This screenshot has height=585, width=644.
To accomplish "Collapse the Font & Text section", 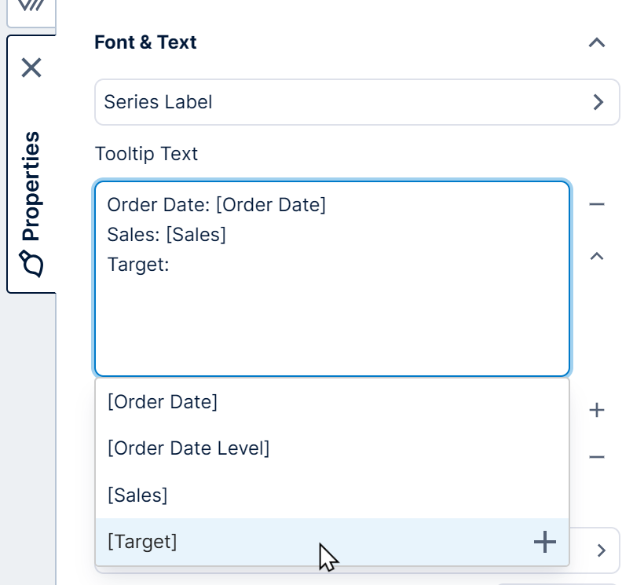I will 598,42.
